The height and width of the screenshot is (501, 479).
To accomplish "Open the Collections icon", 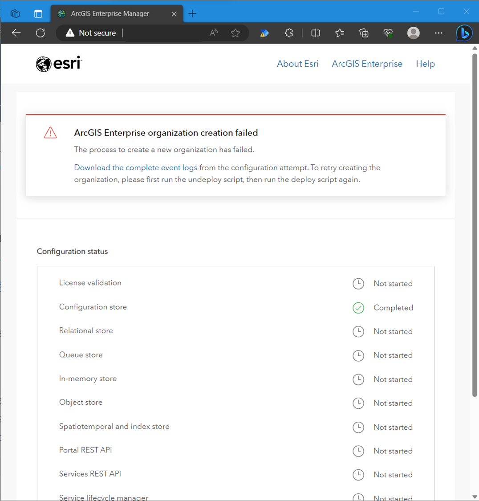I will 364,33.
